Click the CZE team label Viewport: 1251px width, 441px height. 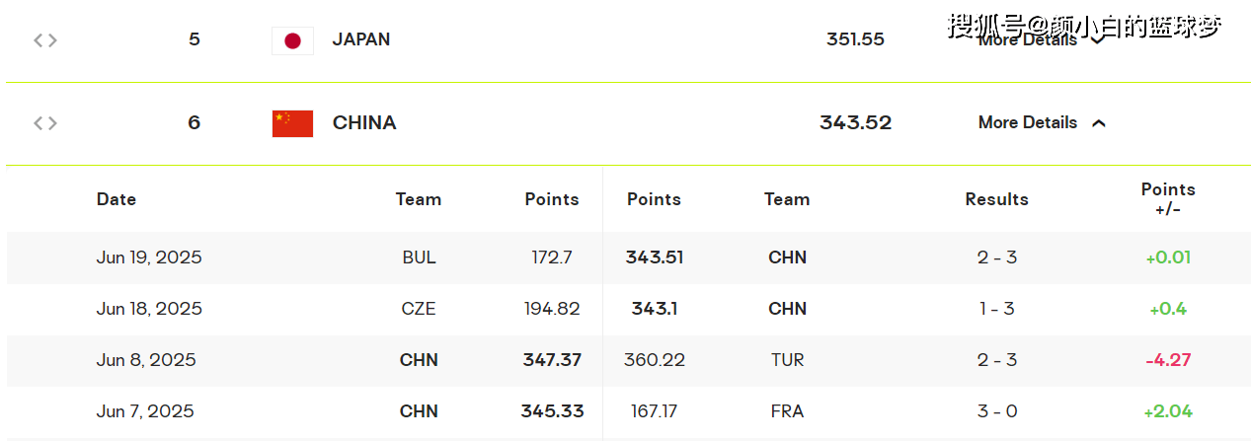coord(419,309)
